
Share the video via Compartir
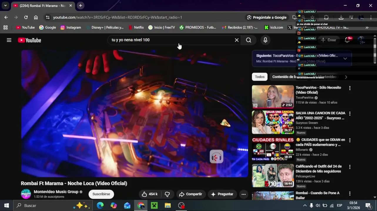coord(190,194)
